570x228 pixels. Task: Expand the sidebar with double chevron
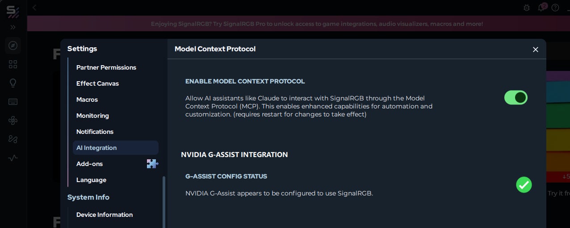pos(13,27)
